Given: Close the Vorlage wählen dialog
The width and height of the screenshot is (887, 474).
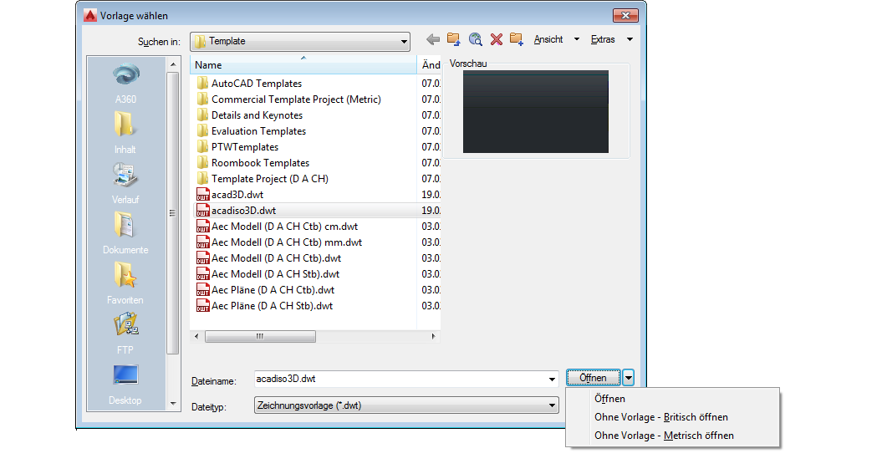Looking at the screenshot, I should pos(625,15).
